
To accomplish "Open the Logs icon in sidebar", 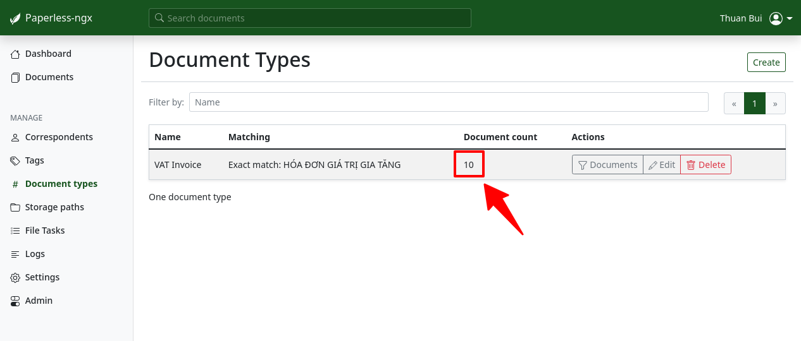I will [x=15, y=254].
